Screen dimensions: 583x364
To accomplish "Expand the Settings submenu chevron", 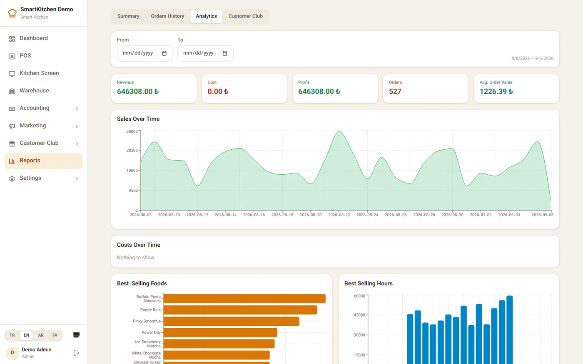I will (x=77, y=178).
